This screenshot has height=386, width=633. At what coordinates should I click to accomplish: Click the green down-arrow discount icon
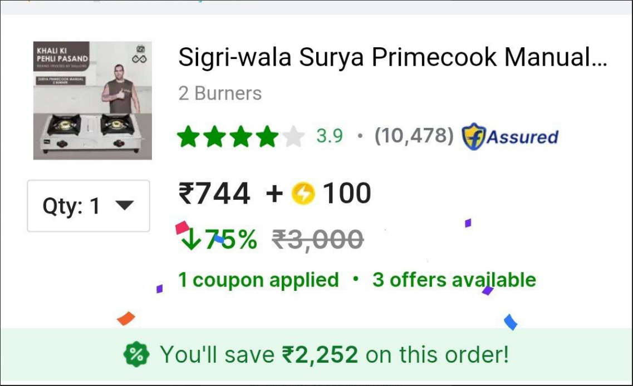click(190, 239)
